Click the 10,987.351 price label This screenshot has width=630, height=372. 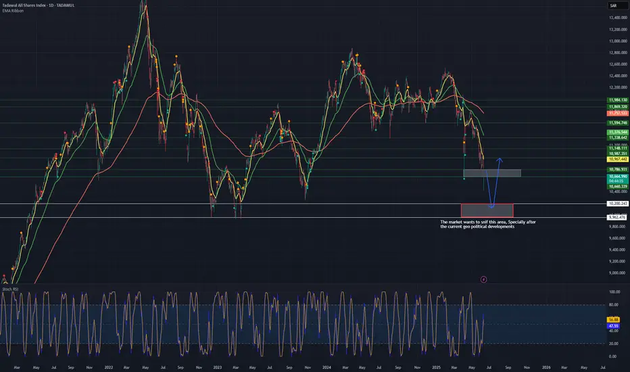click(618, 154)
